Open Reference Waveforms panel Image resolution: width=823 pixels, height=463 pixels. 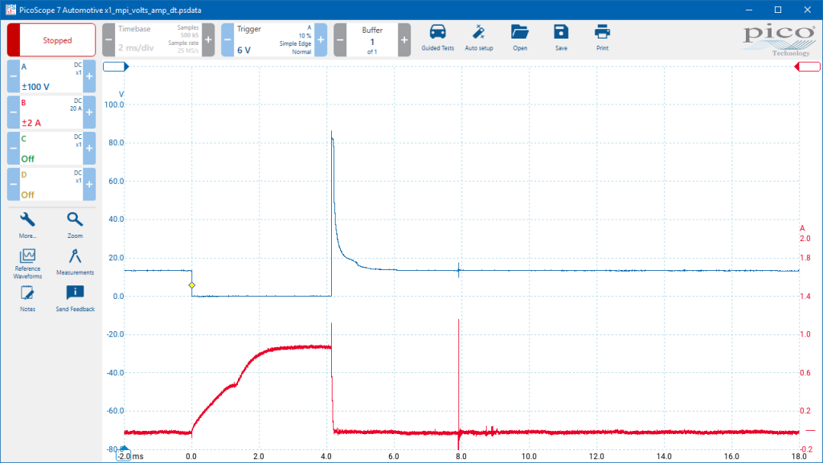tap(27, 264)
